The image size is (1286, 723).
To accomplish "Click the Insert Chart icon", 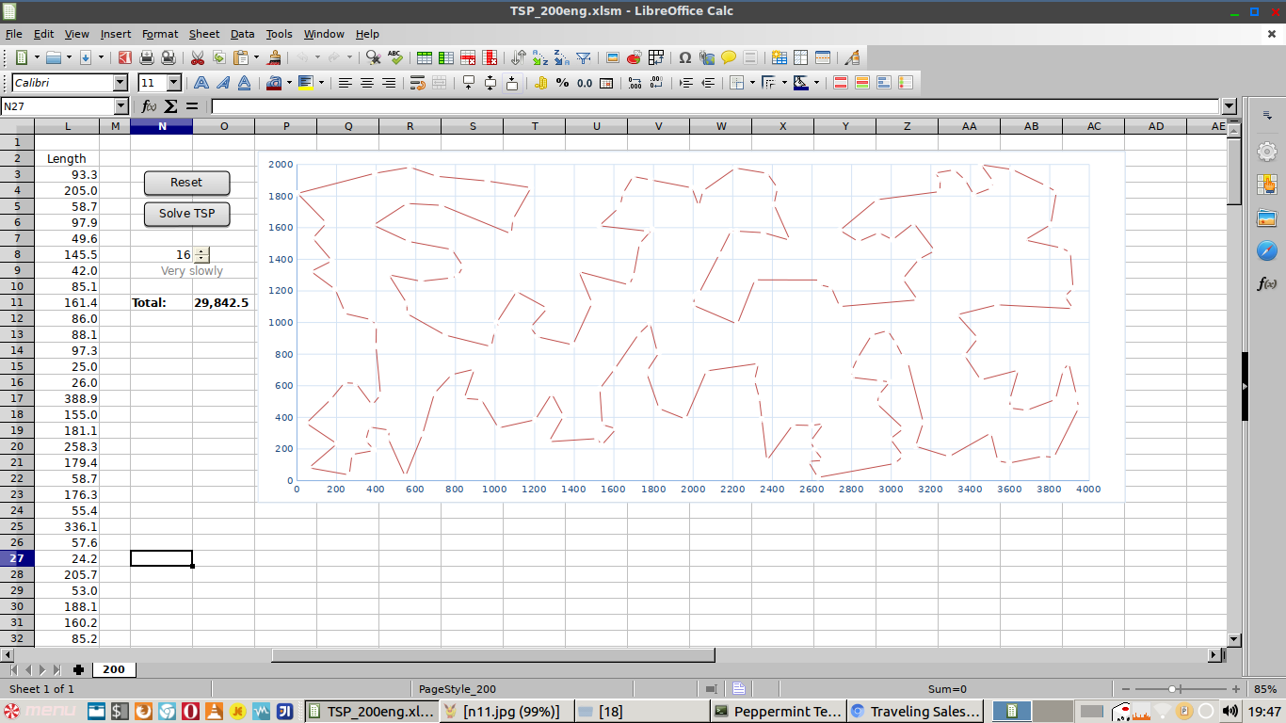I will pos(634,57).
